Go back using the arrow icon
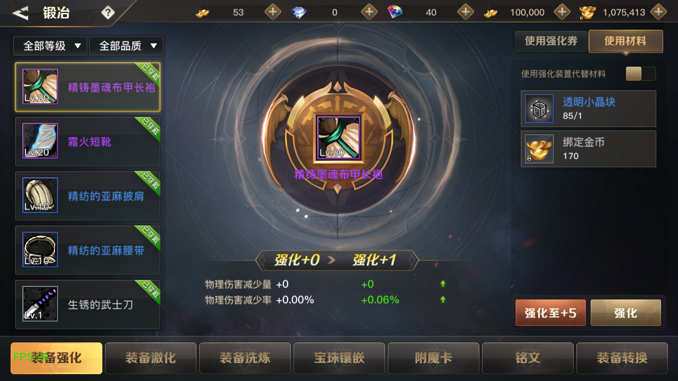The width and height of the screenshot is (678, 381). (x=20, y=13)
